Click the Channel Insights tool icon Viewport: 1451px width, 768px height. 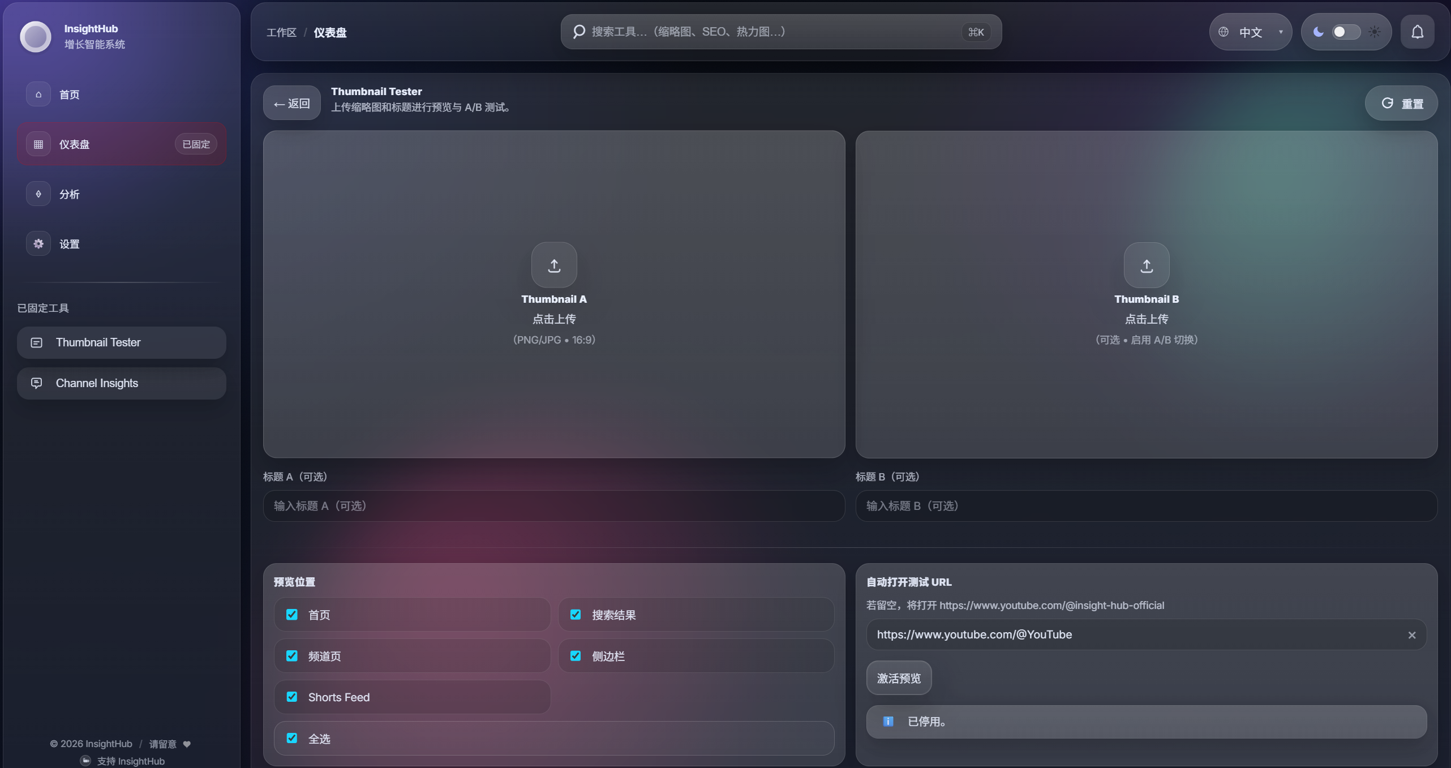coord(37,383)
